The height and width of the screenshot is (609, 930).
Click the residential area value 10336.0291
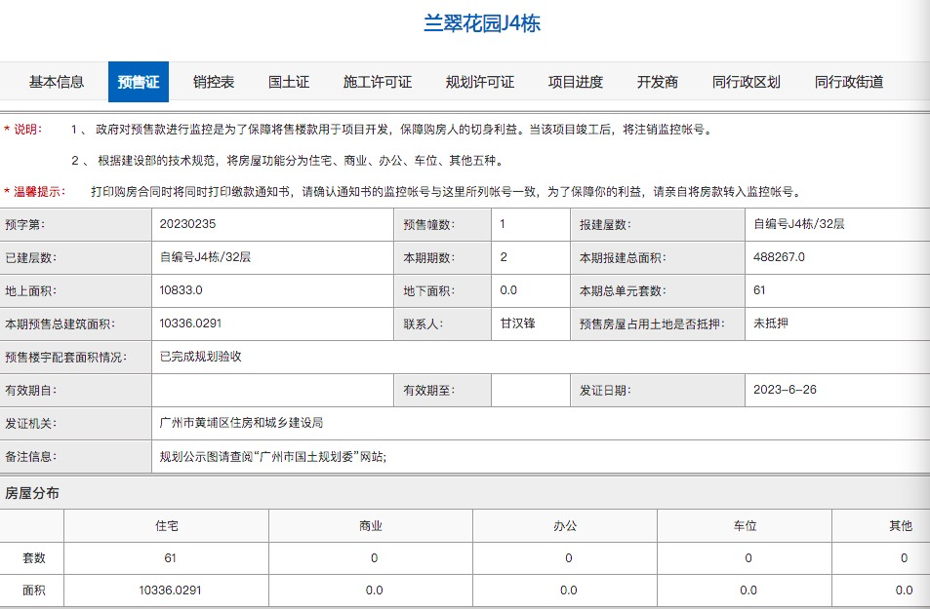coord(171,590)
